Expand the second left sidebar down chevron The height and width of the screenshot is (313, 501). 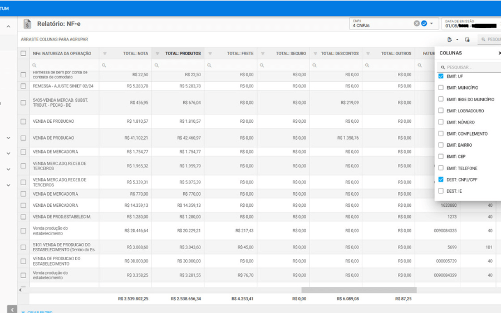click(x=8, y=153)
